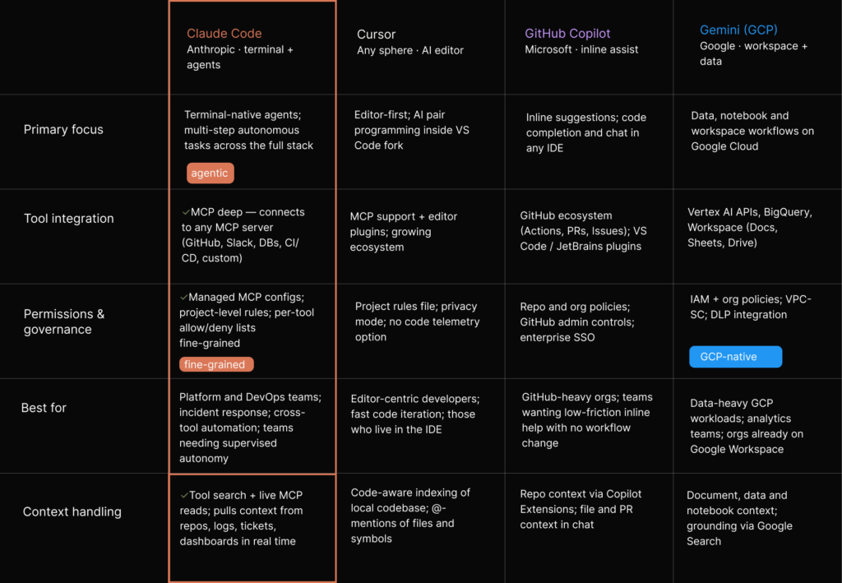Image resolution: width=842 pixels, height=583 pixels.
Task: Click the subtitle "Google · workspace + data"
Action: (753, 53)
